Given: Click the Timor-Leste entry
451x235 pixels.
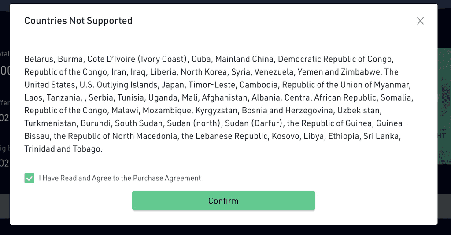Looking at the screenshot, I should click(x=212, y=85).
